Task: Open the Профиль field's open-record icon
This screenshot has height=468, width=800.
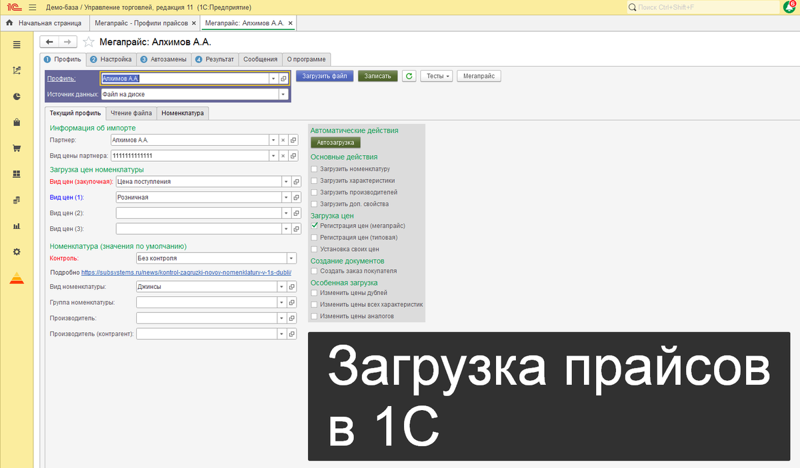Action: pyautogui.click(x=283, y=79)
